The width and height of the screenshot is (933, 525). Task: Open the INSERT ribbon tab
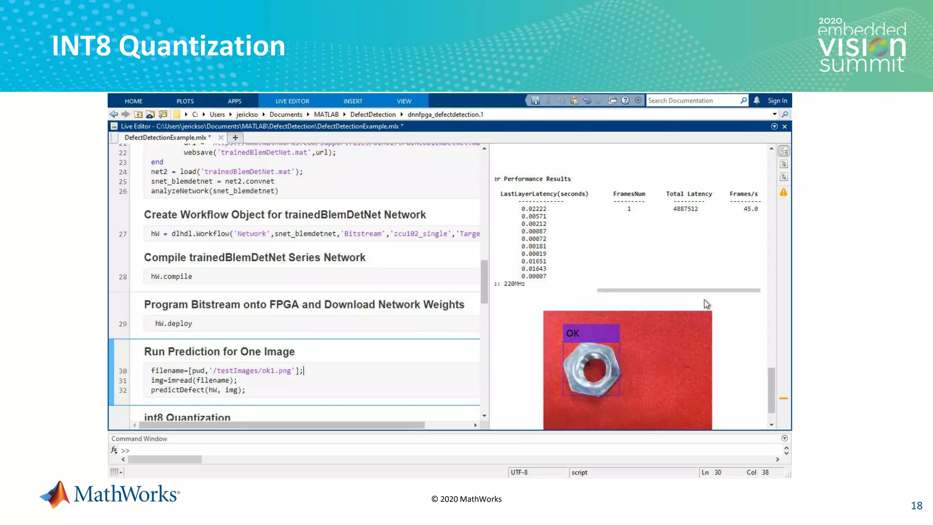[353, 101]
